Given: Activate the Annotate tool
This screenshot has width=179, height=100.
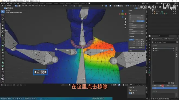Looking at the screenshot, I should (3, 32).
